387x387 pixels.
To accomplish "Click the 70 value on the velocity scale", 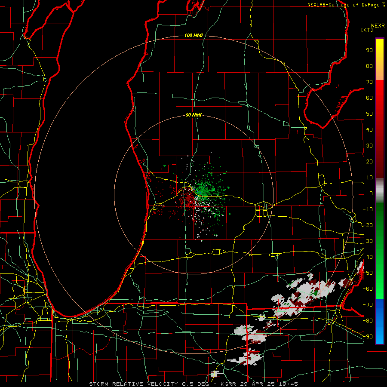I will click(369, 82).
